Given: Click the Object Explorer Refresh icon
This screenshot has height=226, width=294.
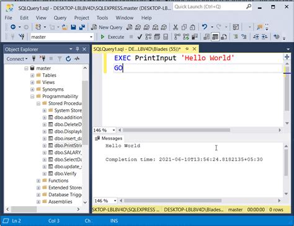Looking at the screenshot, I should [68, 59].
